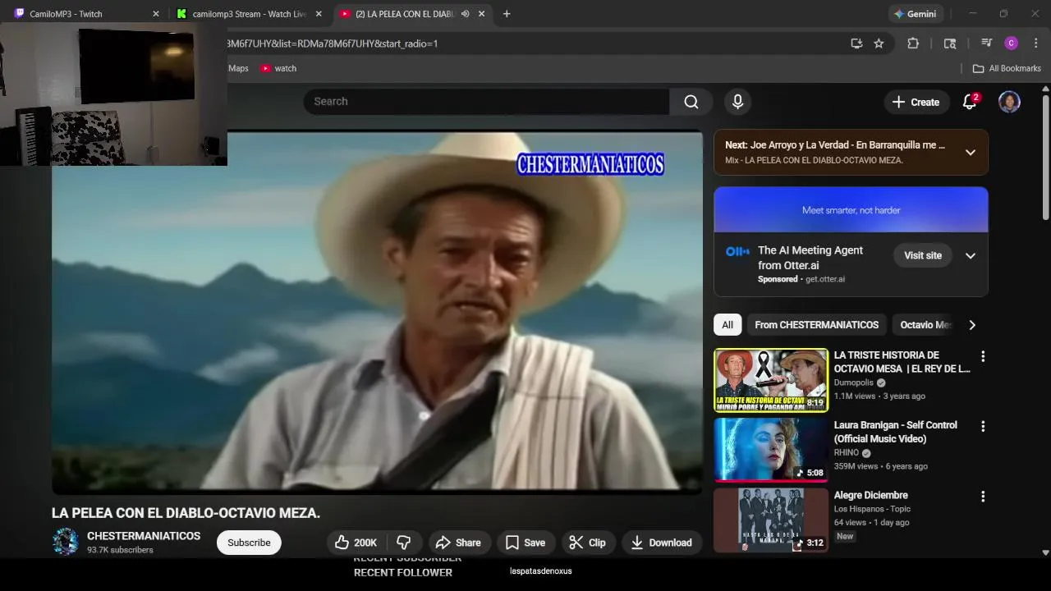The width and height of the screenshot is (1051, 591).
Task: Like the video with thumbs up
Action: [356, 543]
